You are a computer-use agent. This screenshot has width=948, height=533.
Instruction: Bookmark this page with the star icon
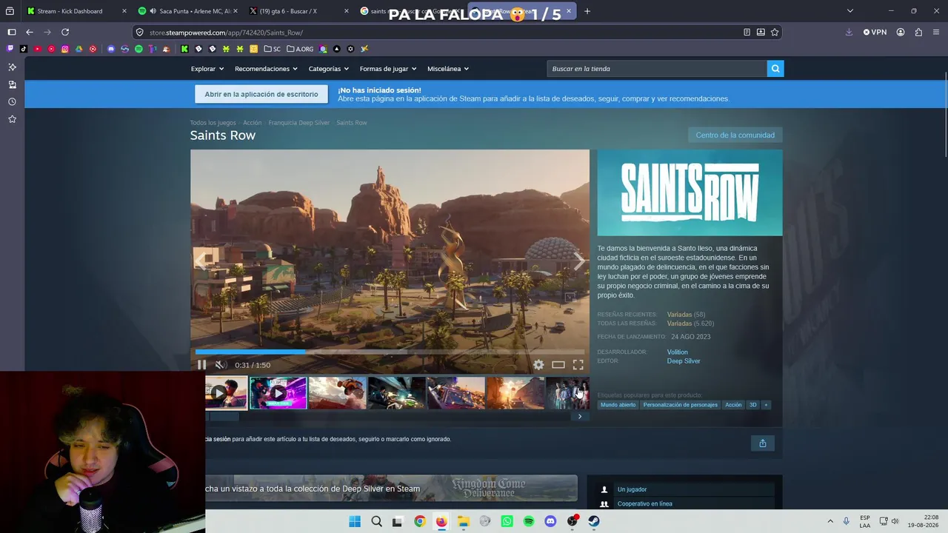[775, 33]
